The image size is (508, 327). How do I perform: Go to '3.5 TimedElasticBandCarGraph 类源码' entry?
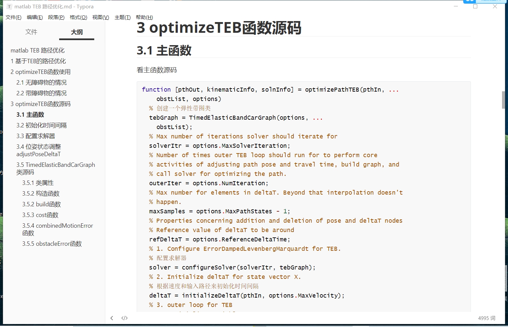[x=56, y=169]
